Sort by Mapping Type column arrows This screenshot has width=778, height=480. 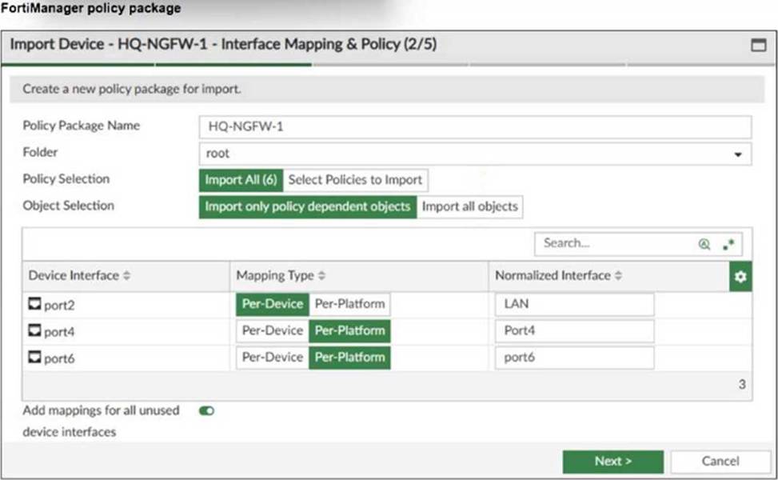(x=321, y=275)
